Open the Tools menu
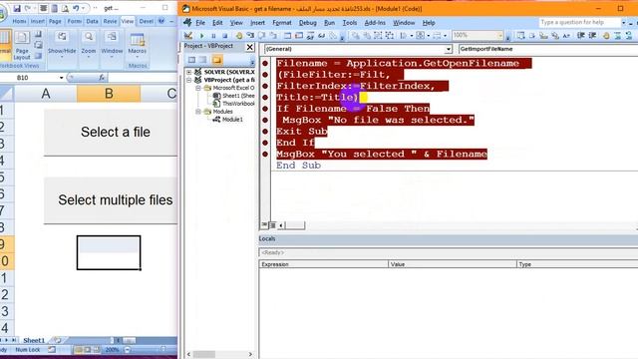This screenshot has width=638, height=359. point(350,23)
